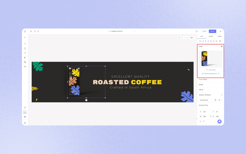Align selection to left edge

point(200,41)
